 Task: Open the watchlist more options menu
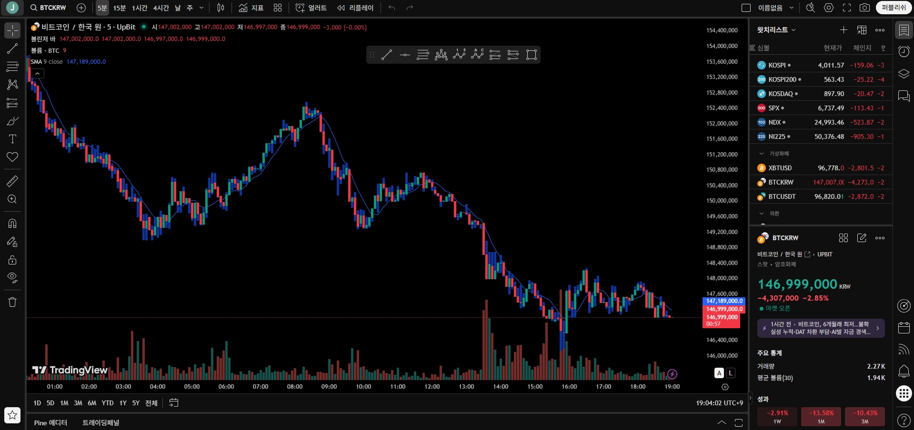coord(880,30)
